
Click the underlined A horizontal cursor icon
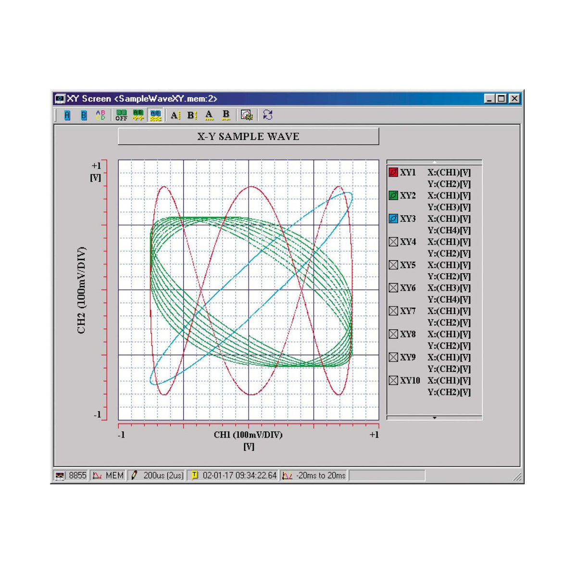click(x=209, y=115)
